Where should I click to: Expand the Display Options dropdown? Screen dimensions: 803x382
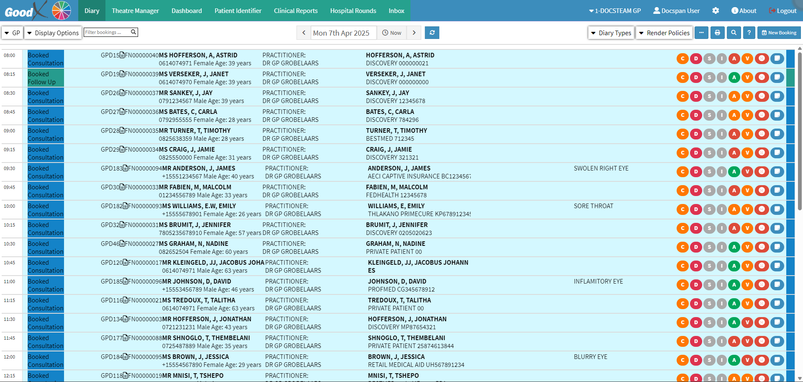point(53,33)
